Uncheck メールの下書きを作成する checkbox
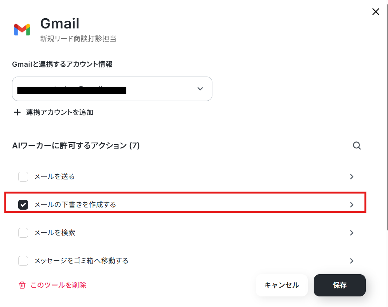This screenshot has width=388, height=307. point(23,205)
